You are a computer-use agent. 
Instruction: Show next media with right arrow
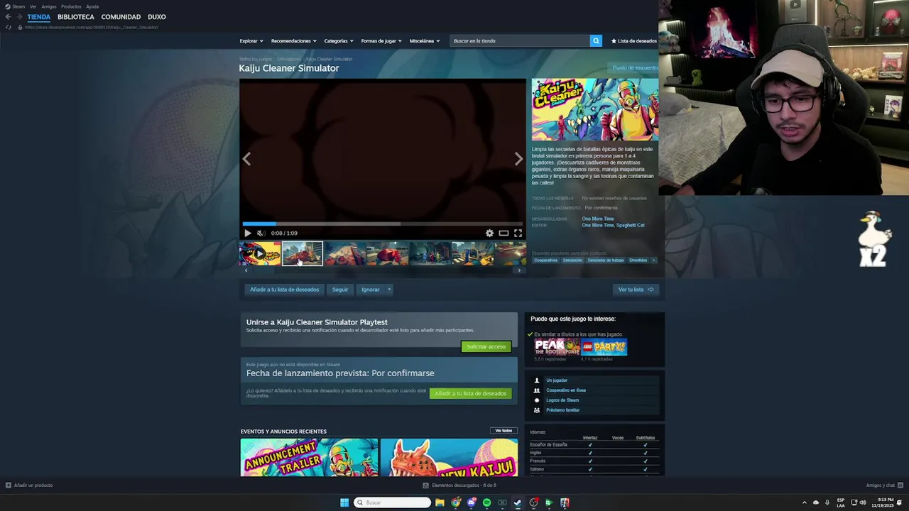(518, 159)
